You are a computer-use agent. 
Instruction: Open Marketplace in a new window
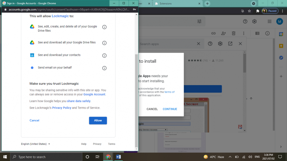[230, 44]
